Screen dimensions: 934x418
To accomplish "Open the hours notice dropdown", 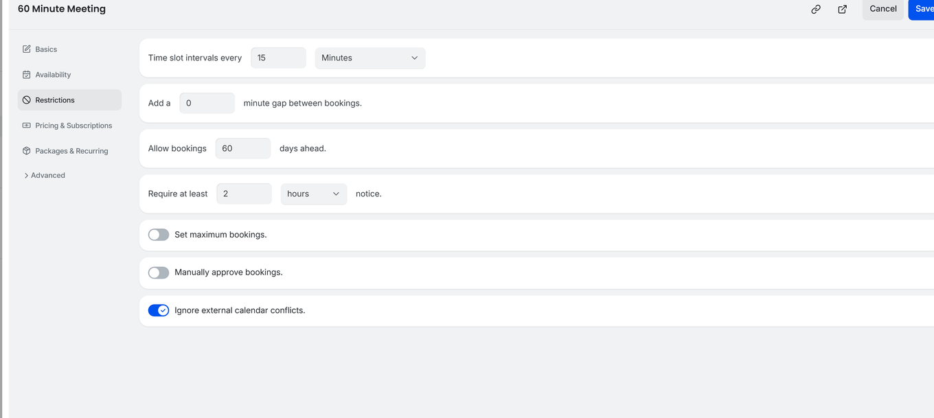I will tap(313, 194).
